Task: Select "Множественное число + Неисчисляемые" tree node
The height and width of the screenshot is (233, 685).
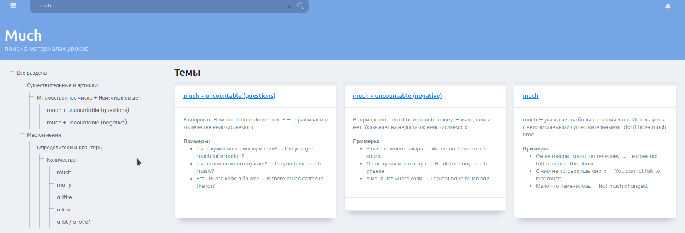Action: point(88,98)
